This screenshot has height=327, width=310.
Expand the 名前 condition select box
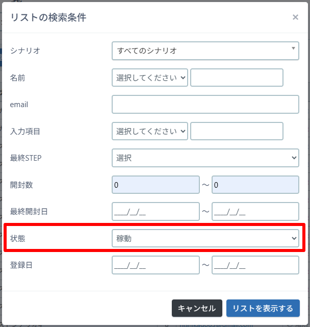(149, 78)
